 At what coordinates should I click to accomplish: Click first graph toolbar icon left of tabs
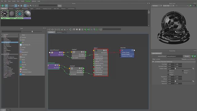50,30
